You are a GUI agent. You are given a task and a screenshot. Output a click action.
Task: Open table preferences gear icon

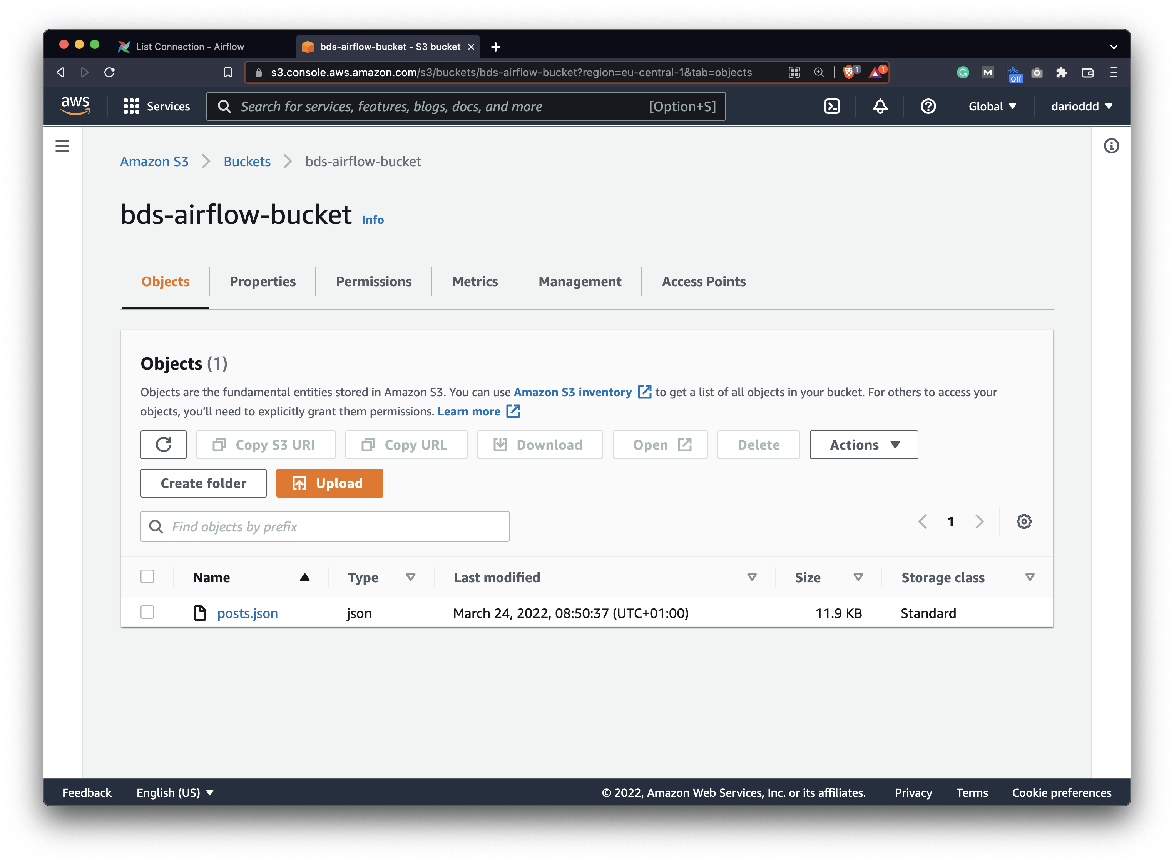click(x=1023, y=521)
